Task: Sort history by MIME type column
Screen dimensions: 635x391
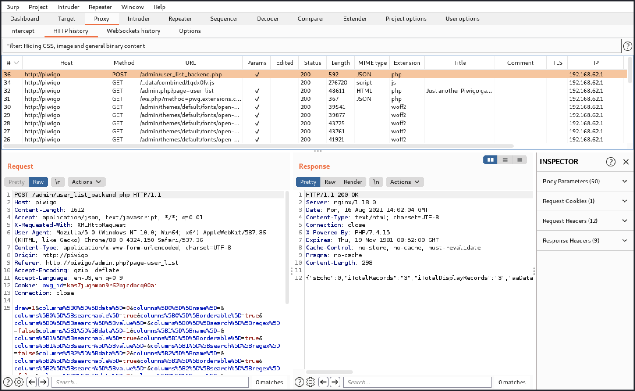Action: (x=372, y=63)
